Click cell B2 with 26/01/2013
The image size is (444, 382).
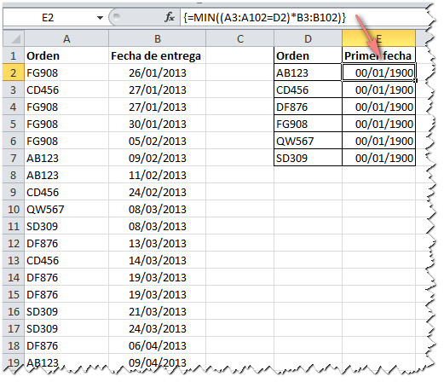click(x=157, y=72)
